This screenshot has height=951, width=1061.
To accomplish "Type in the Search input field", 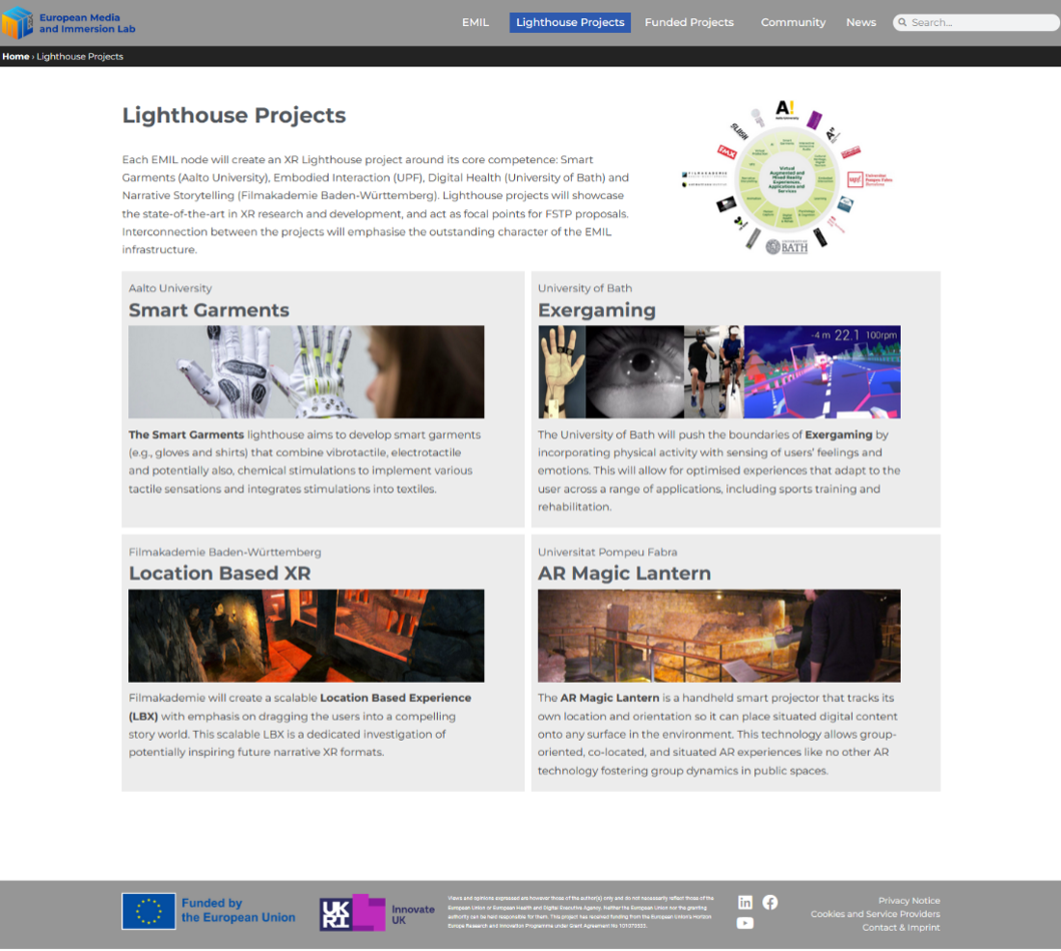I will coord(982,22).
